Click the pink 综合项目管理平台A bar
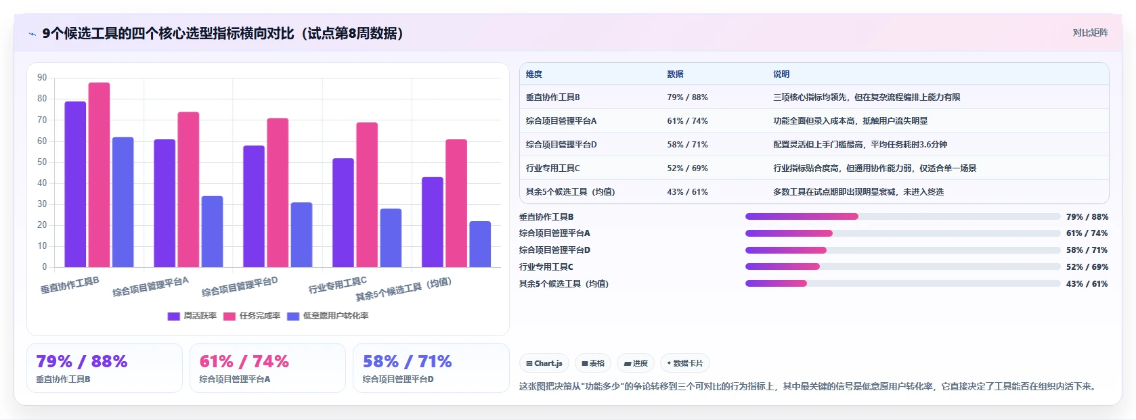This screenshot has width=1136, height=420. point(188,189)
